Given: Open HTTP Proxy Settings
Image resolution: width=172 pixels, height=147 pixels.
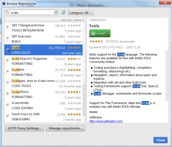Looking at the screenshot, I should [x=25, y=128].
